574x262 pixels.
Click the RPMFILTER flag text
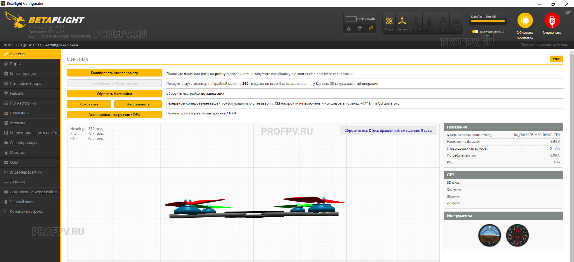[551, 135]
